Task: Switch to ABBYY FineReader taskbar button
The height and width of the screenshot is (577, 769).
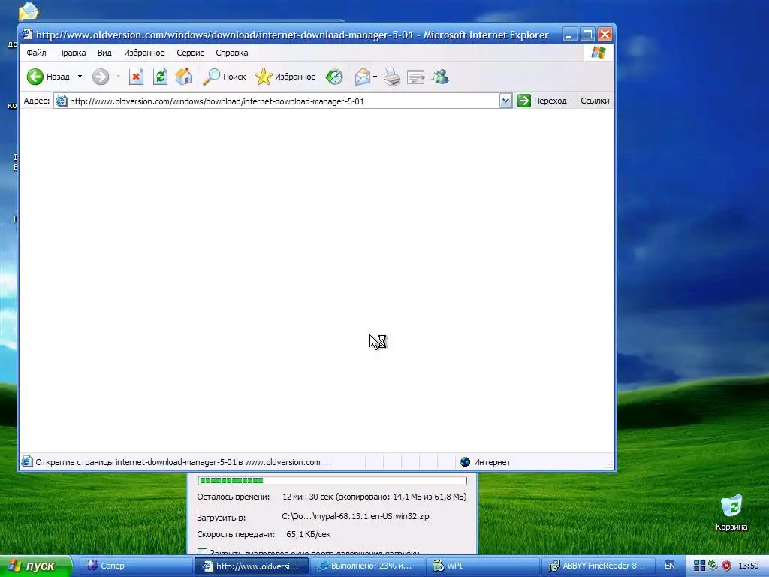Action: pos(598,566)
